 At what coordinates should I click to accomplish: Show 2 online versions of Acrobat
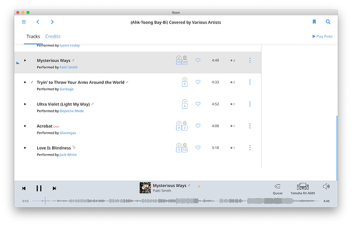point(185,126)
